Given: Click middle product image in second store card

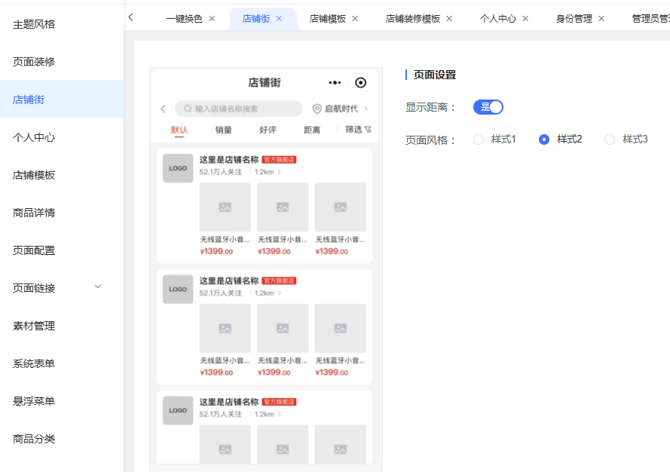Looking at the screenshot, I should pos(283,328).
